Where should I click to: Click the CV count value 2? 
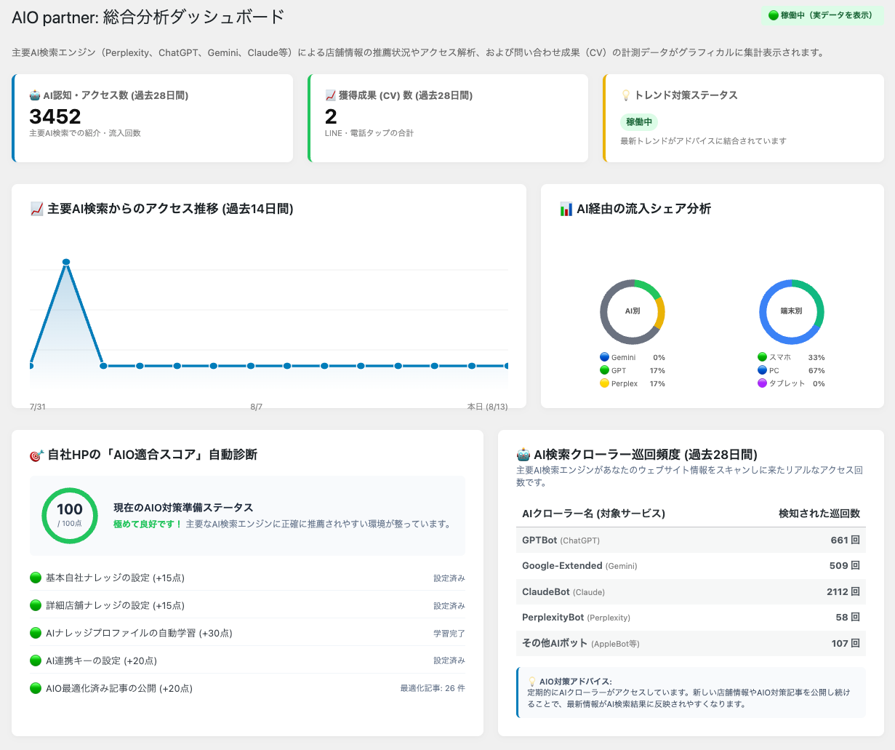[x=331, y=116]
